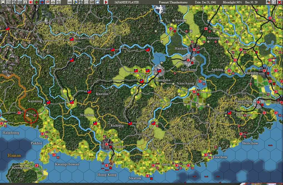The height and width of the screenshot is (185, 283).
Task: Click the first face portrait toolbar icon
Action: (x=14, y=2)
